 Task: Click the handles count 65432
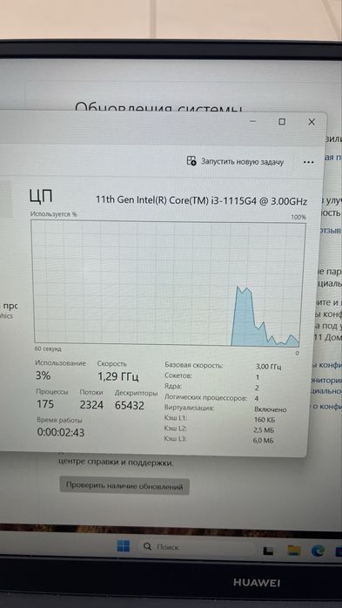click(x=130, y=406)
